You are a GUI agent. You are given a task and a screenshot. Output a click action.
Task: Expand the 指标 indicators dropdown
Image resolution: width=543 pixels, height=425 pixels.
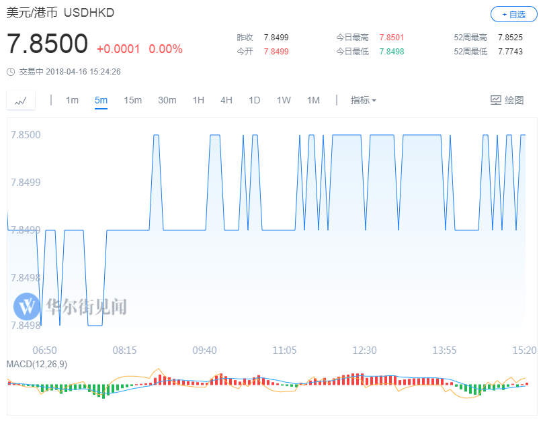(x=363, y=100)
